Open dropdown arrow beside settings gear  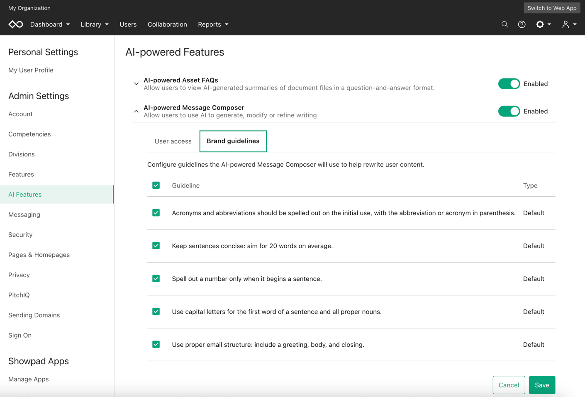549,24
